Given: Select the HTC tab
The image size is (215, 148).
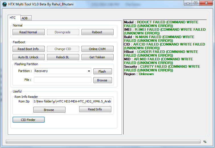Looking at the screenshot, I should (14, 18).
